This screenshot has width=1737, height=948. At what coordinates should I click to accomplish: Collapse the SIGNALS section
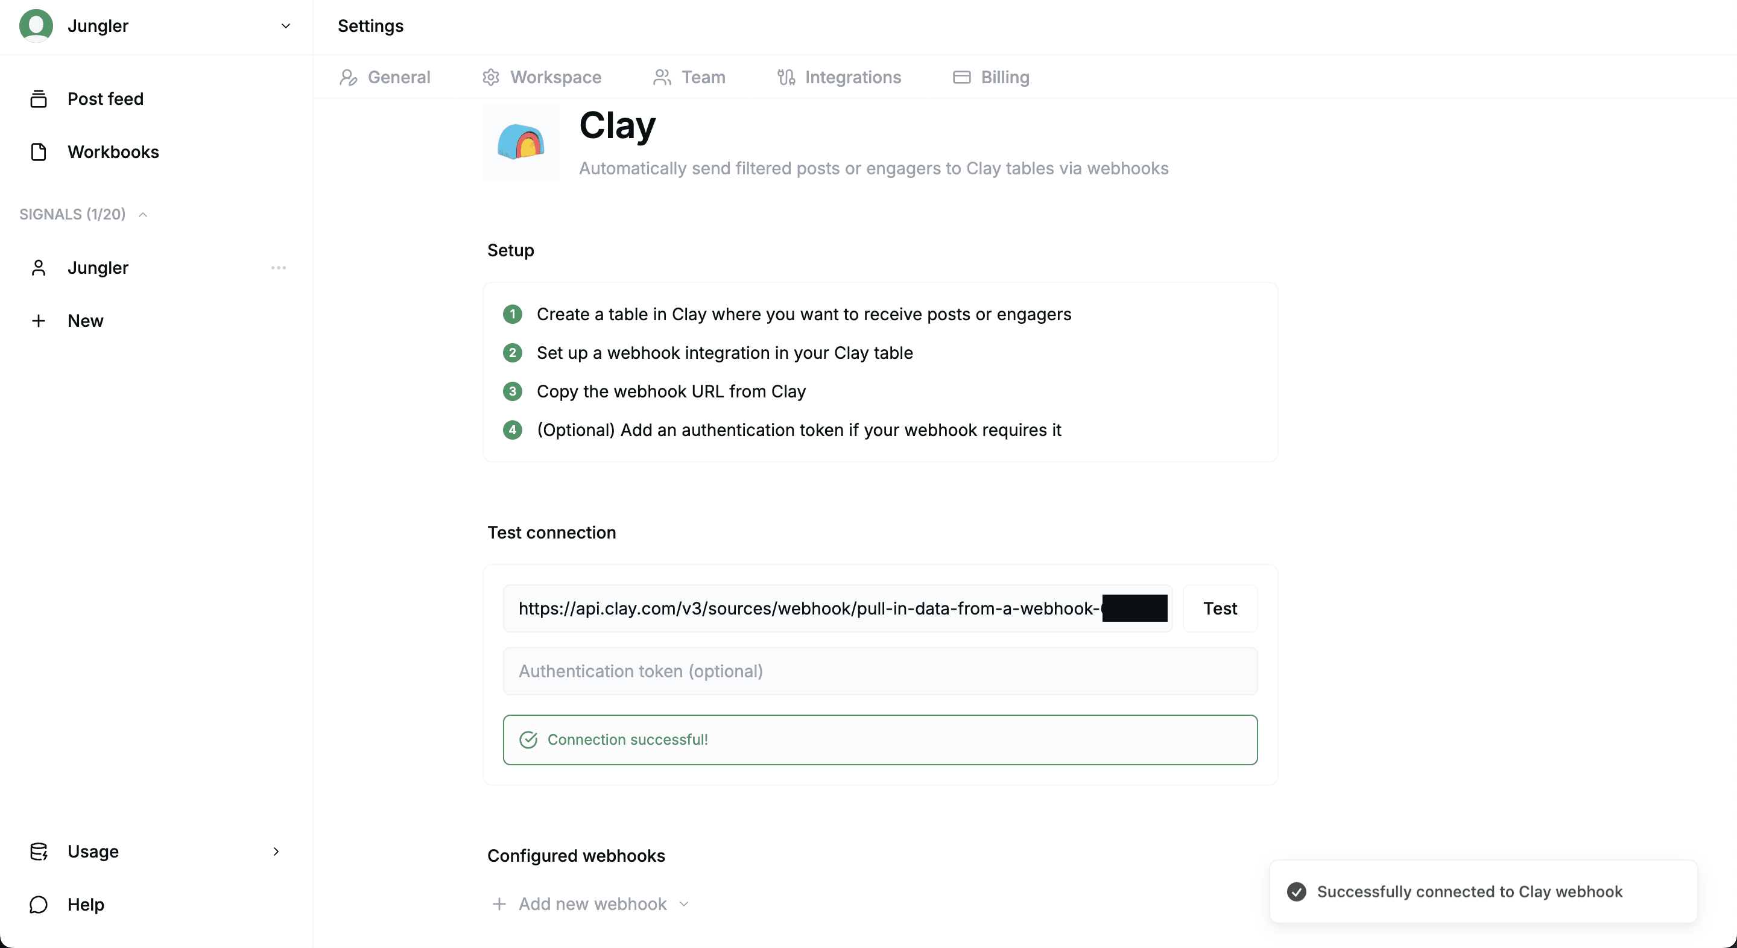(x=143, y=215)
